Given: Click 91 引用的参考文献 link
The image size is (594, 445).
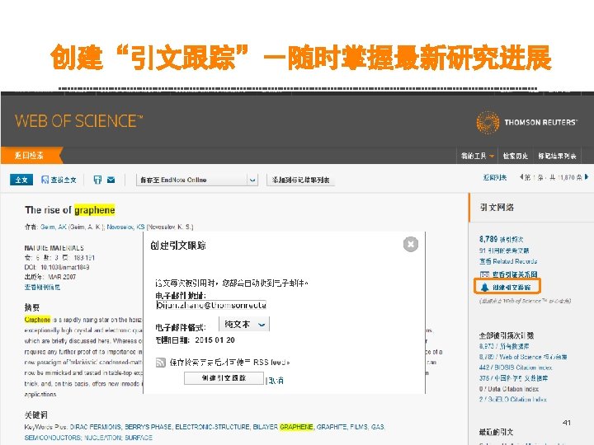Looking at the screenshot, I should coord(504,251).
